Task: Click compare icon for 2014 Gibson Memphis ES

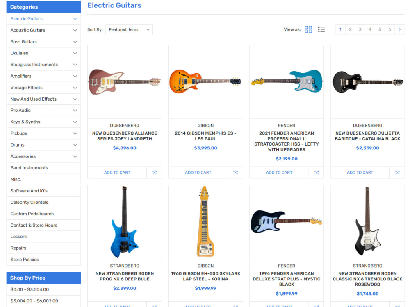Action: coord(235,173)
